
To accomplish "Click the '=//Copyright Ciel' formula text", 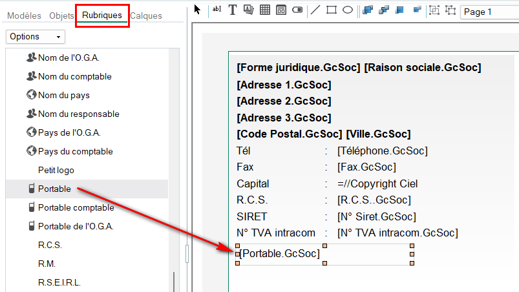I will 377,183.
